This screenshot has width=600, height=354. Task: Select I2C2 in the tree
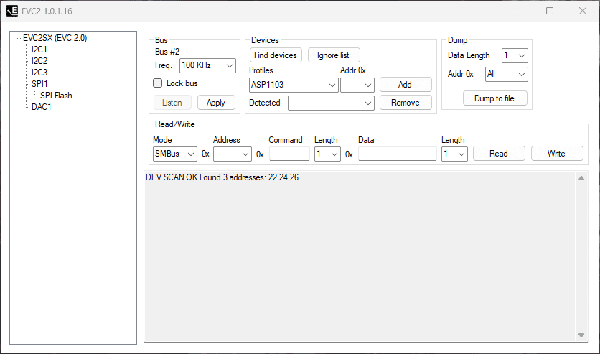pyautogui.click(x=39, y=61)
